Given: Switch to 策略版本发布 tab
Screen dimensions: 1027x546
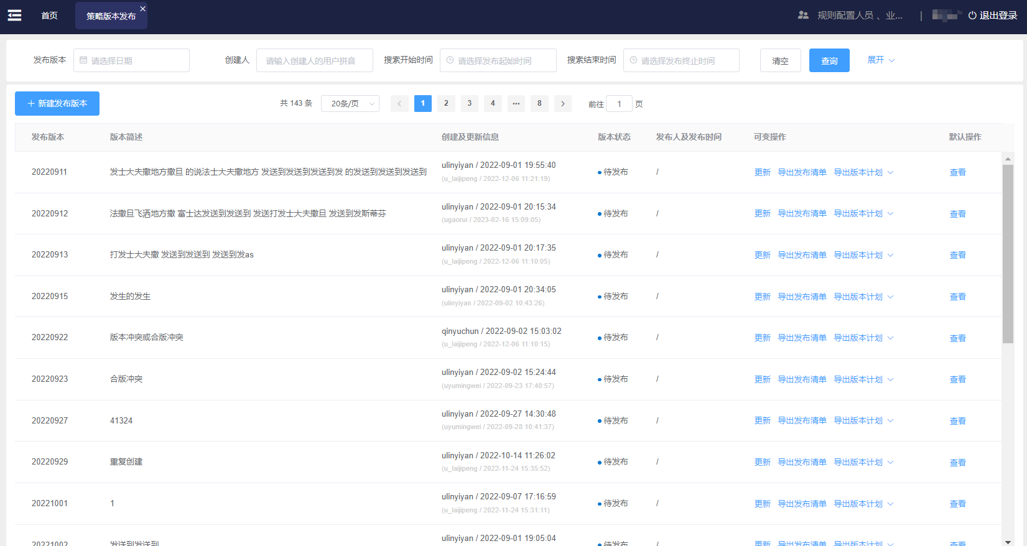Looking at the screenshot, I should pyautogui.click(x=111, y=16).
